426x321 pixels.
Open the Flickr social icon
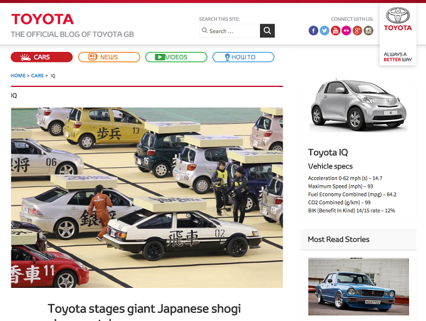pos(346,31)
